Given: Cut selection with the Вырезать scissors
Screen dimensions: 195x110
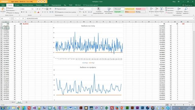Looking at the screenshot, I should coord(10,8).
